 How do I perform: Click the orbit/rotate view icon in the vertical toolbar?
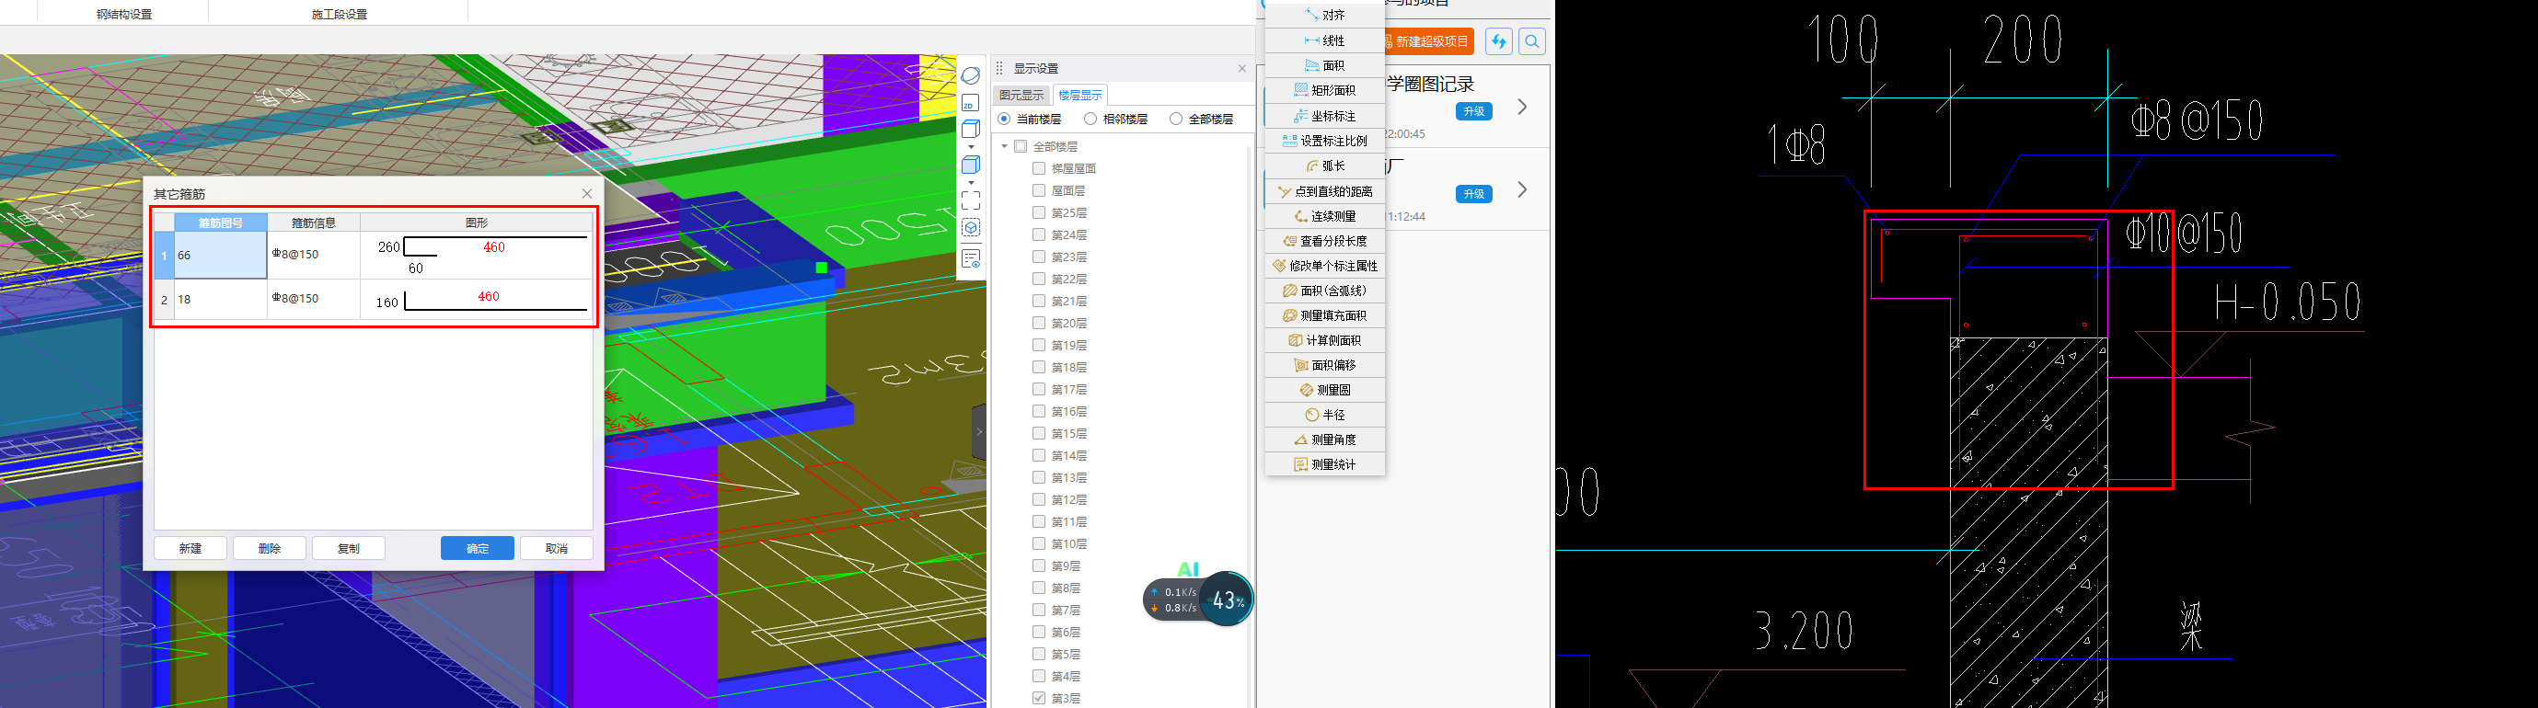click(x=971, y=75)
